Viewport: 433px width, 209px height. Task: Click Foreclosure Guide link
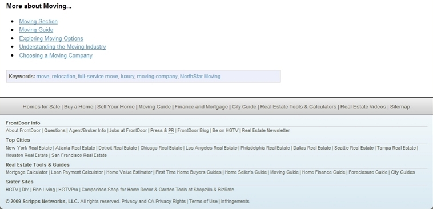(368, 172)
